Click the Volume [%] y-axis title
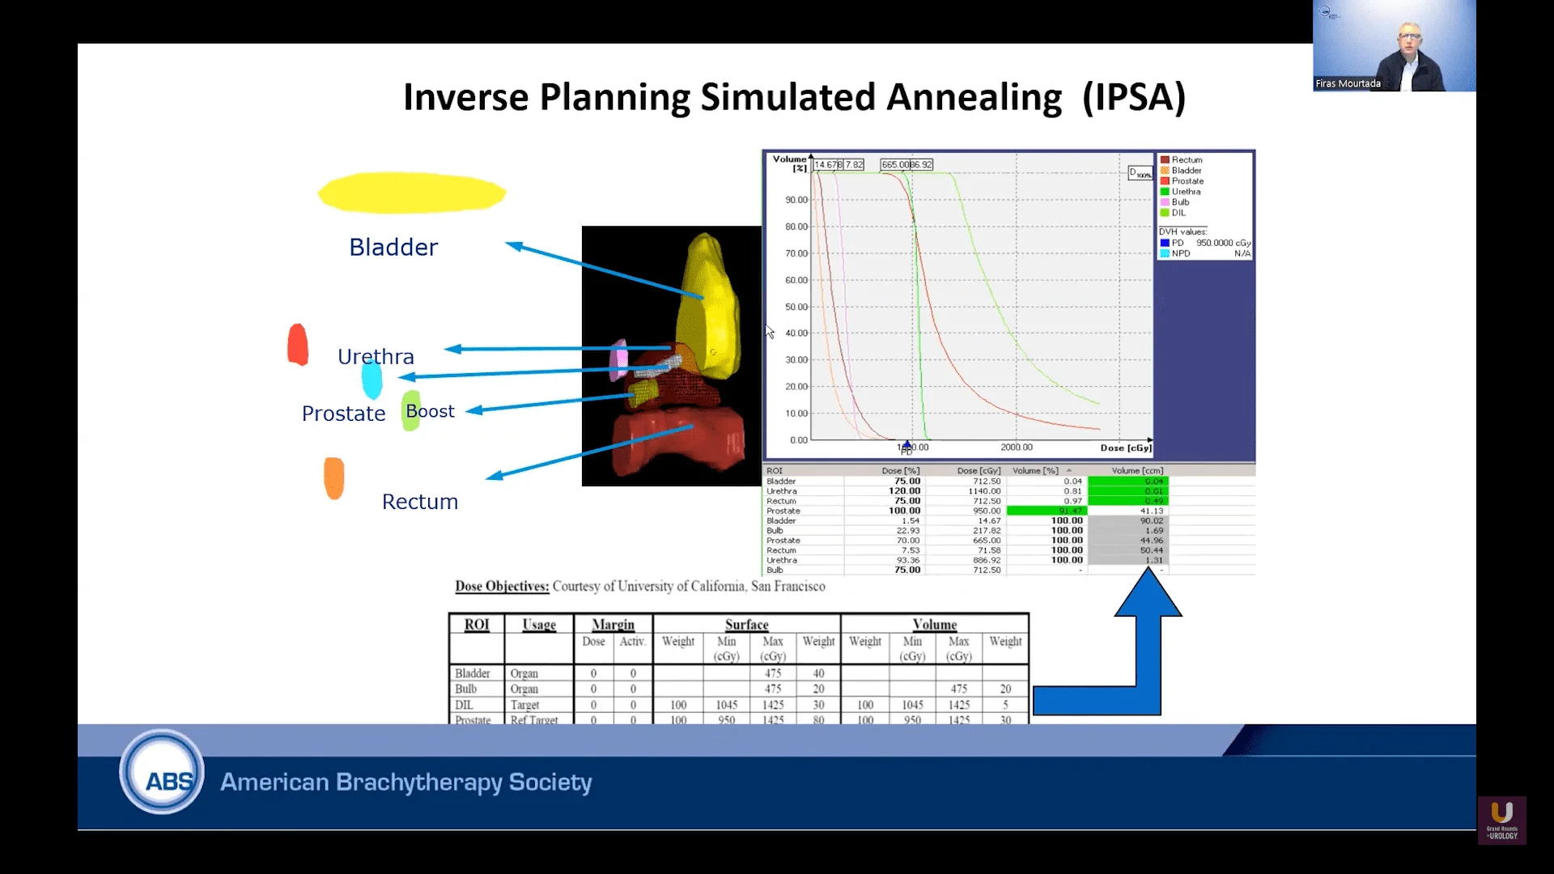1554x874 pixels. coord(789,163)
